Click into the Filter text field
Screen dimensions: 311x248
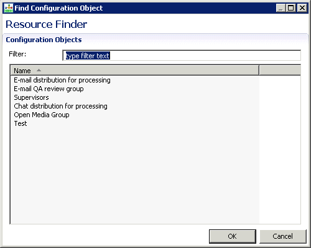point(182,55)
